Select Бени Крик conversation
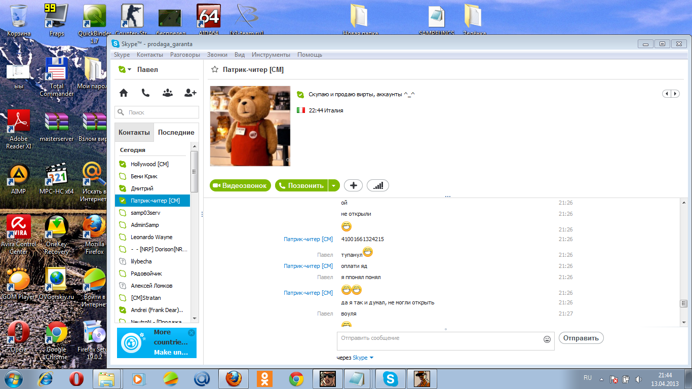The image size is (692, 389). tap(152, 176)
